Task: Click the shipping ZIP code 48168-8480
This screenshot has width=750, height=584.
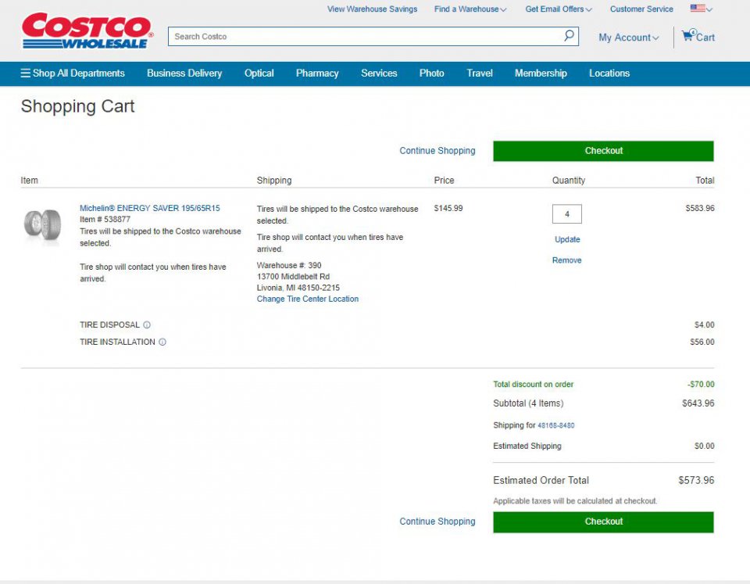Action: click(555, 425)
